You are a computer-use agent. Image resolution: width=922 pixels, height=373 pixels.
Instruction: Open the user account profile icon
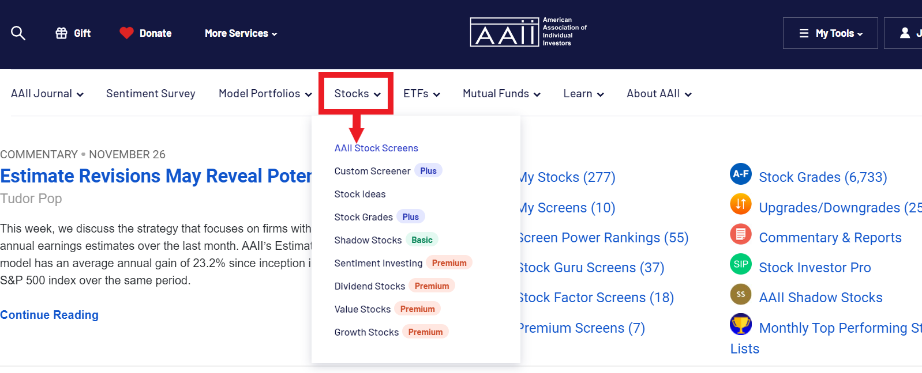pos(905,33)
